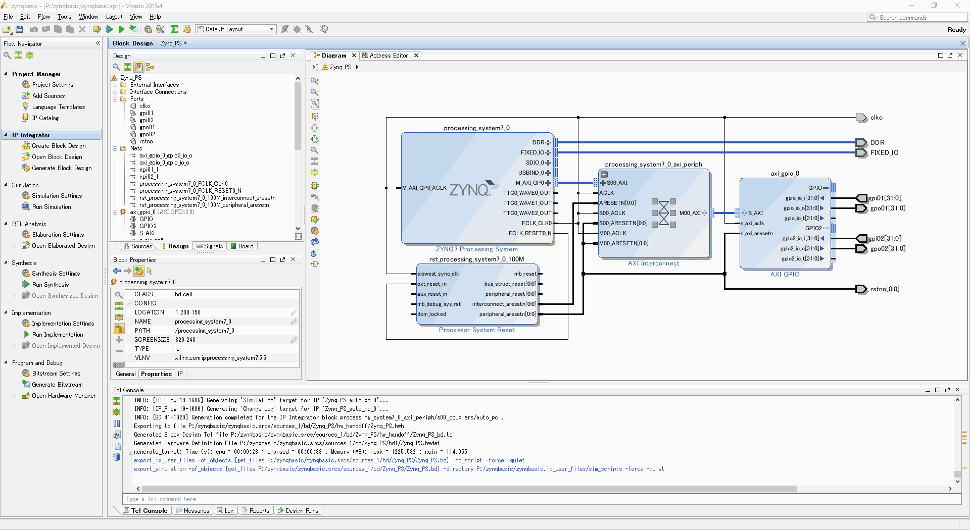Select the processing_system7_0 ZYNQ block
Viewport: 970px width, 530px height.
(477, 188)
